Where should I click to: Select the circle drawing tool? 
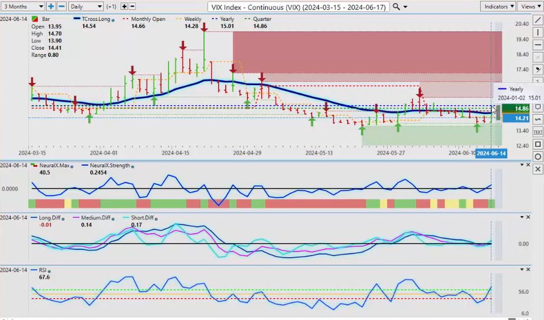[x=537, y=157]
